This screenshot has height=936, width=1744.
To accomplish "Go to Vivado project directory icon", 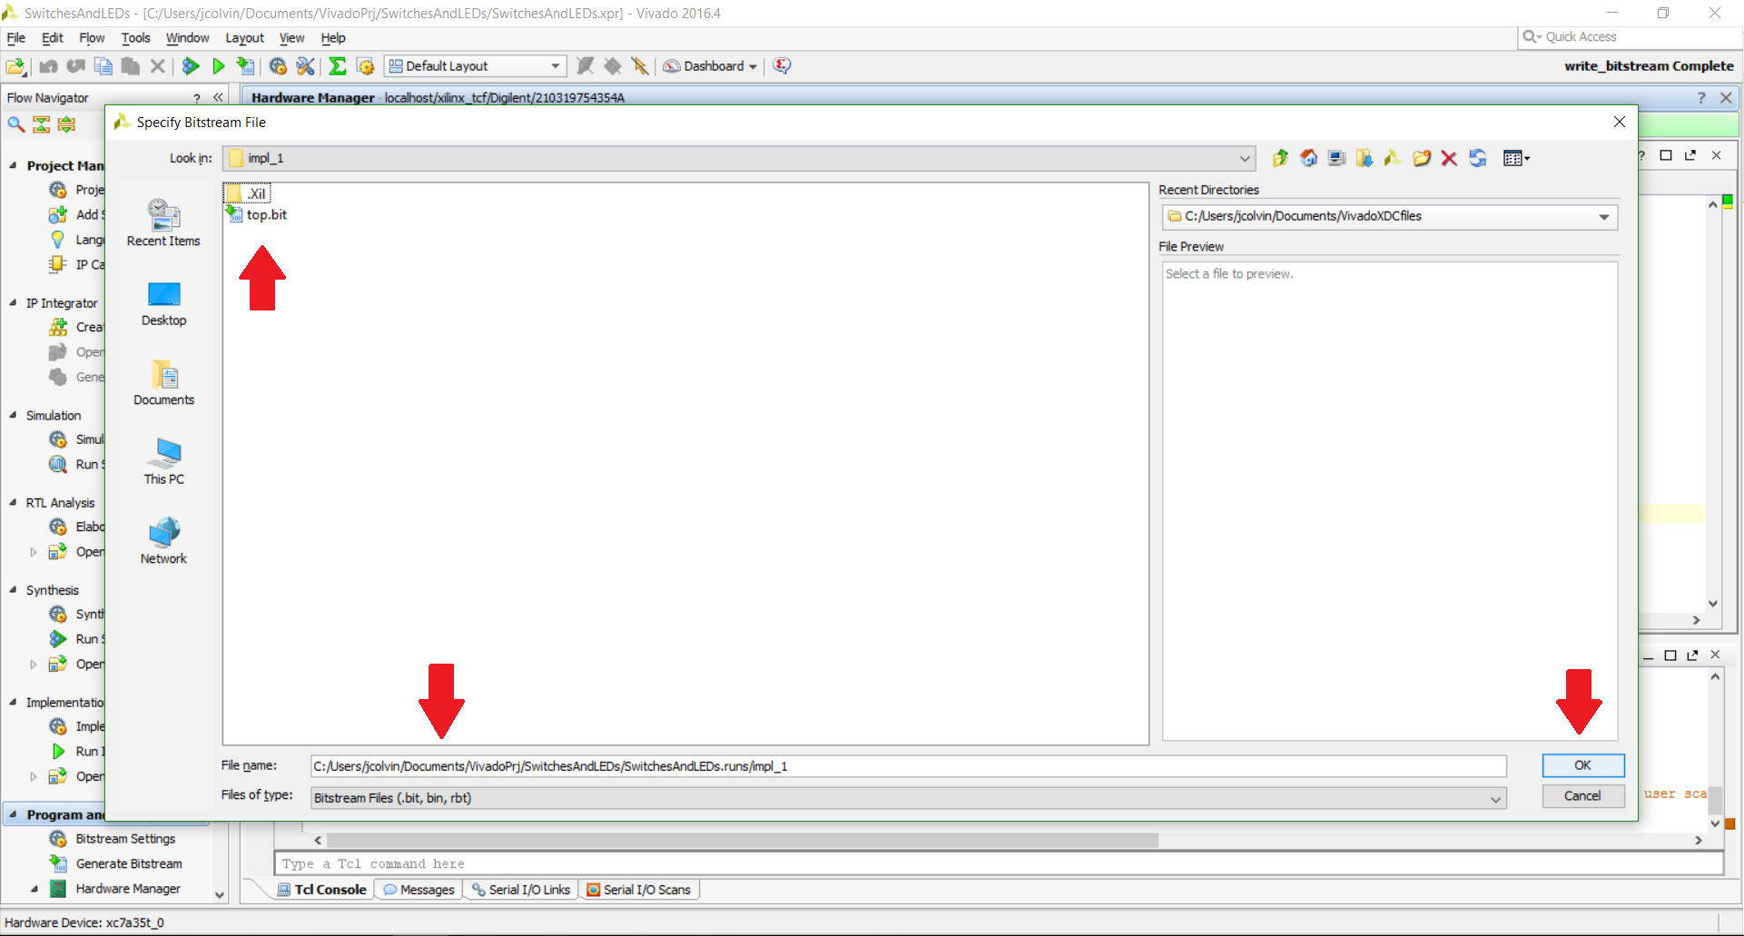I will (x=1393, y=158).
